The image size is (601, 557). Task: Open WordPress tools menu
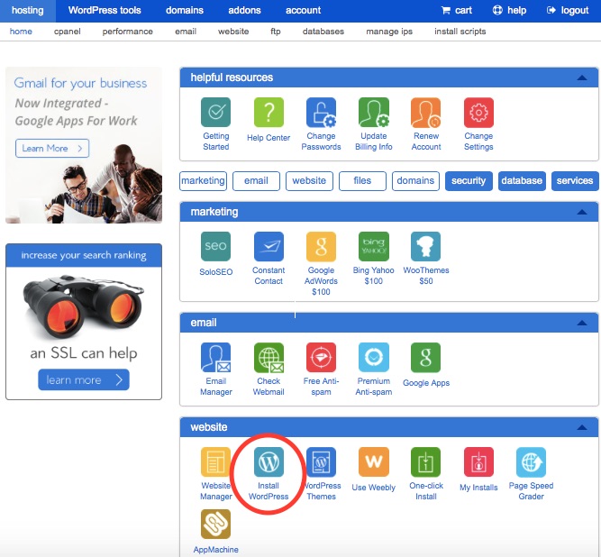tap(105, 10)
